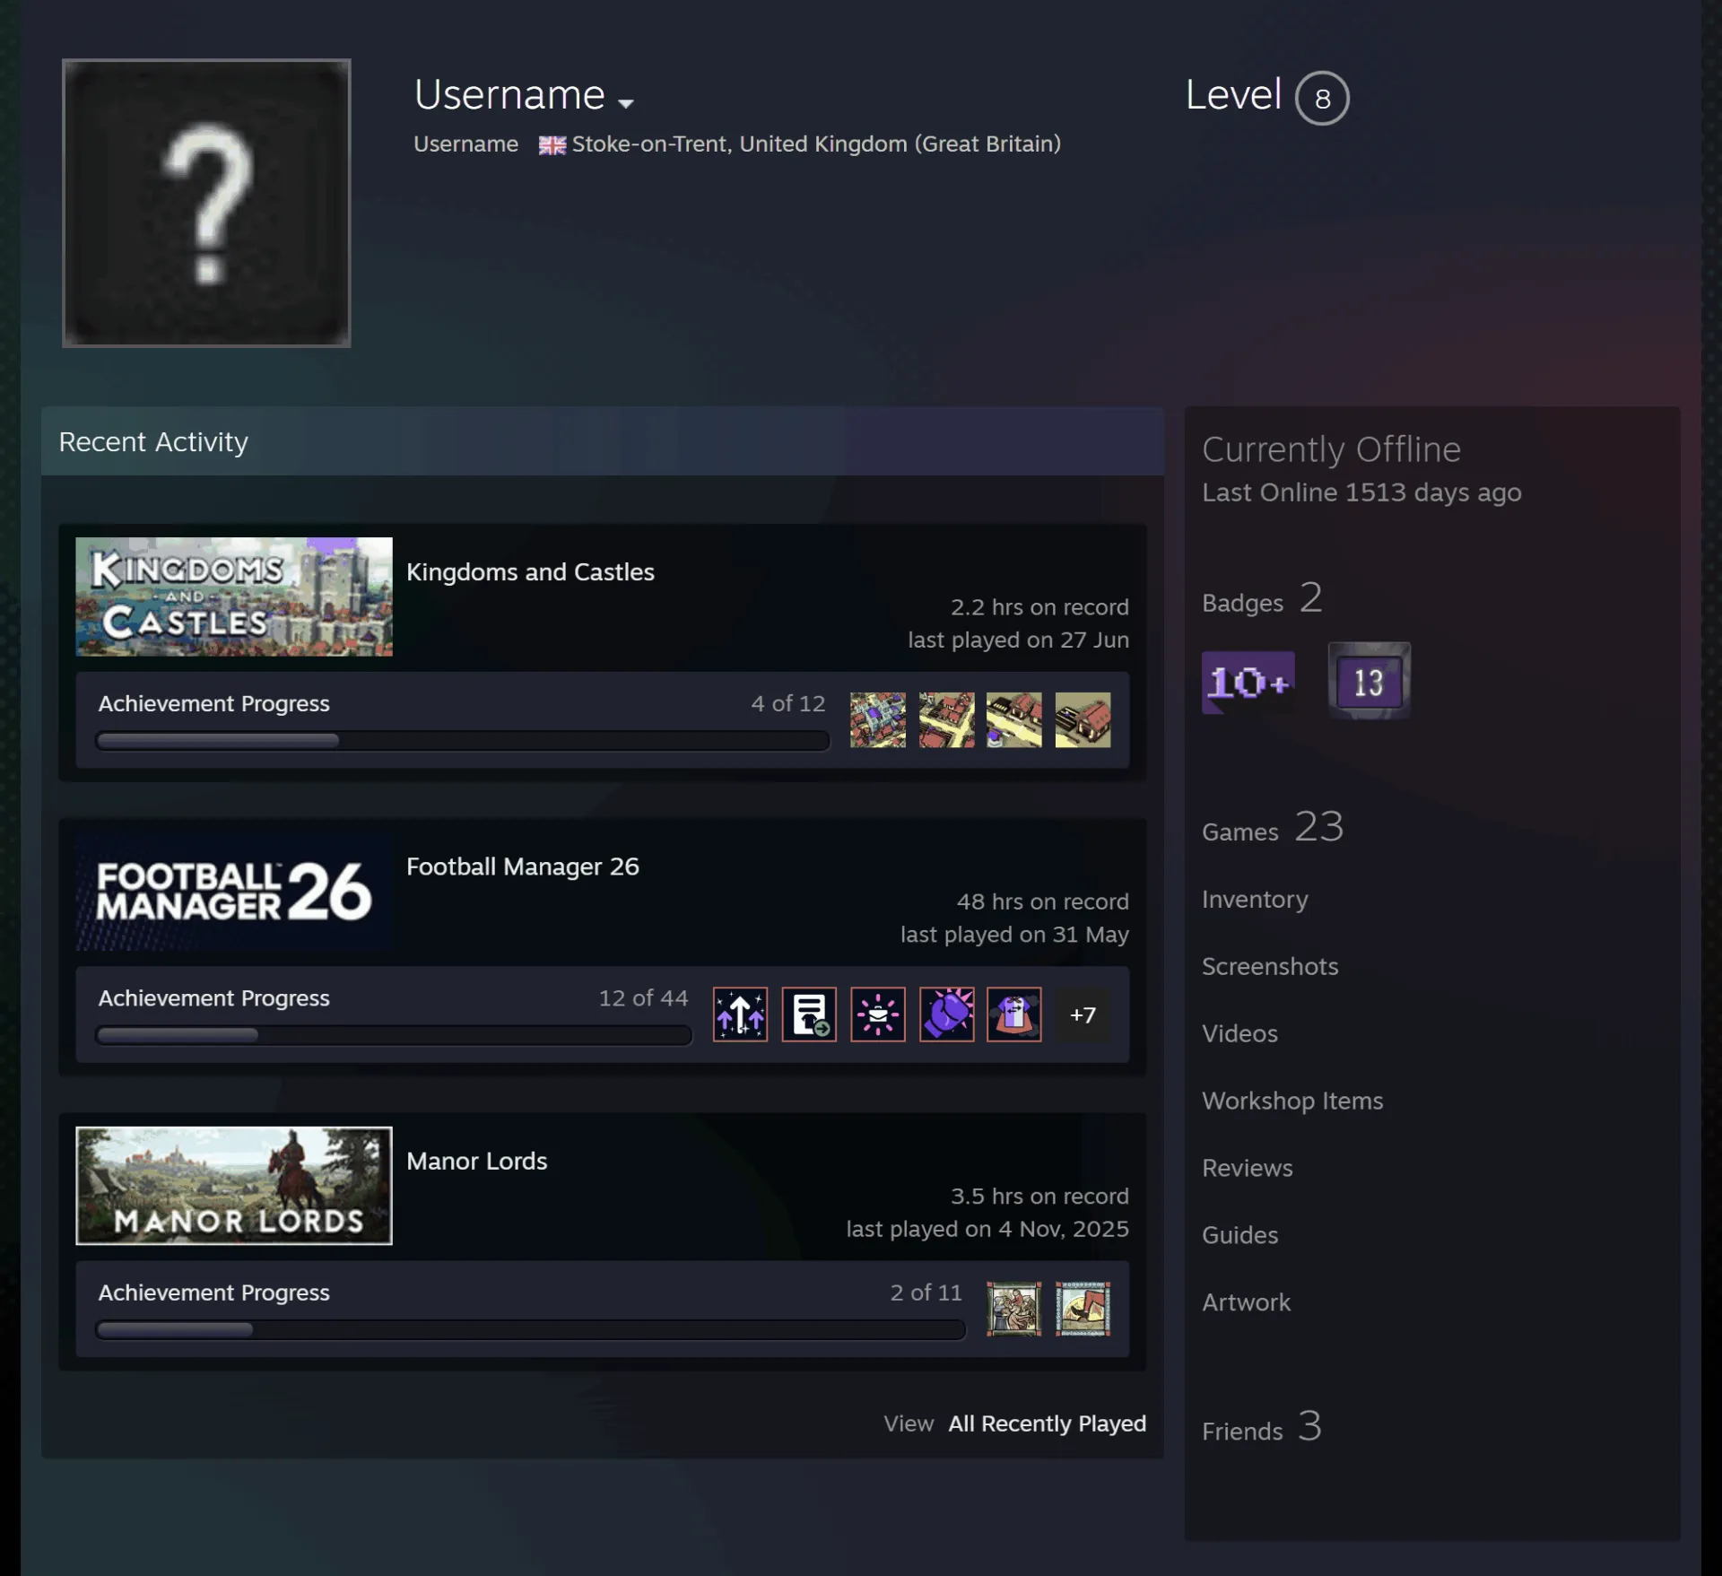Screen dimensions: 1722x1576
Task: Click the shirt Football Manager achievement icon
Action: pyautogui.click(x=1014, y=1014)
